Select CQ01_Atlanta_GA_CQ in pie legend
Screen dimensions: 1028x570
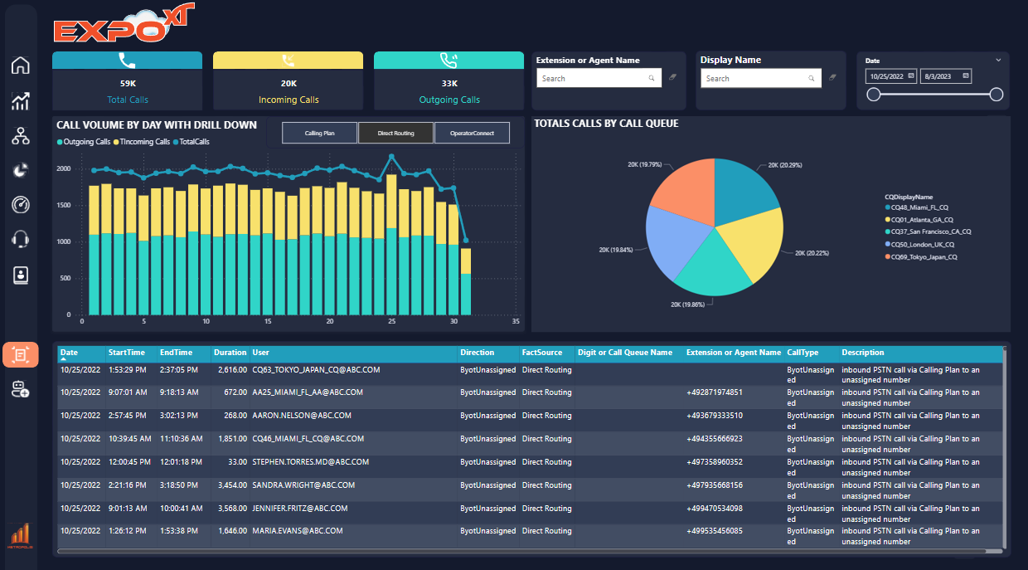click(921, 220)
